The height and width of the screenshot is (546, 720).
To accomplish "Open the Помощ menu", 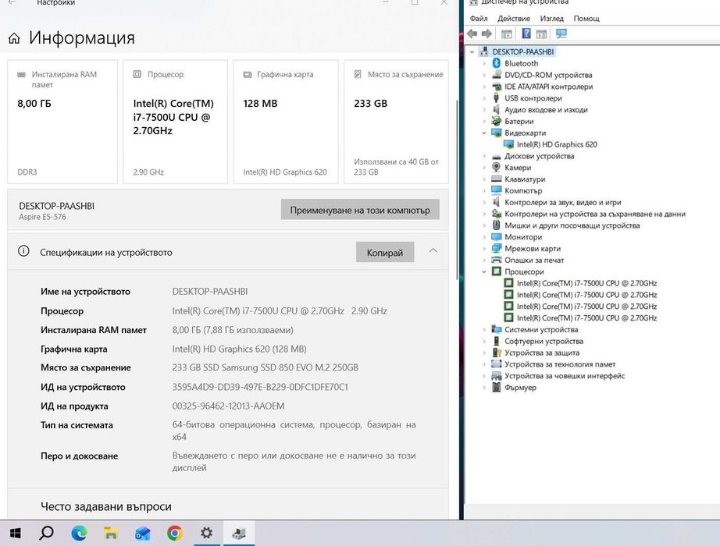I will [586, 19].
